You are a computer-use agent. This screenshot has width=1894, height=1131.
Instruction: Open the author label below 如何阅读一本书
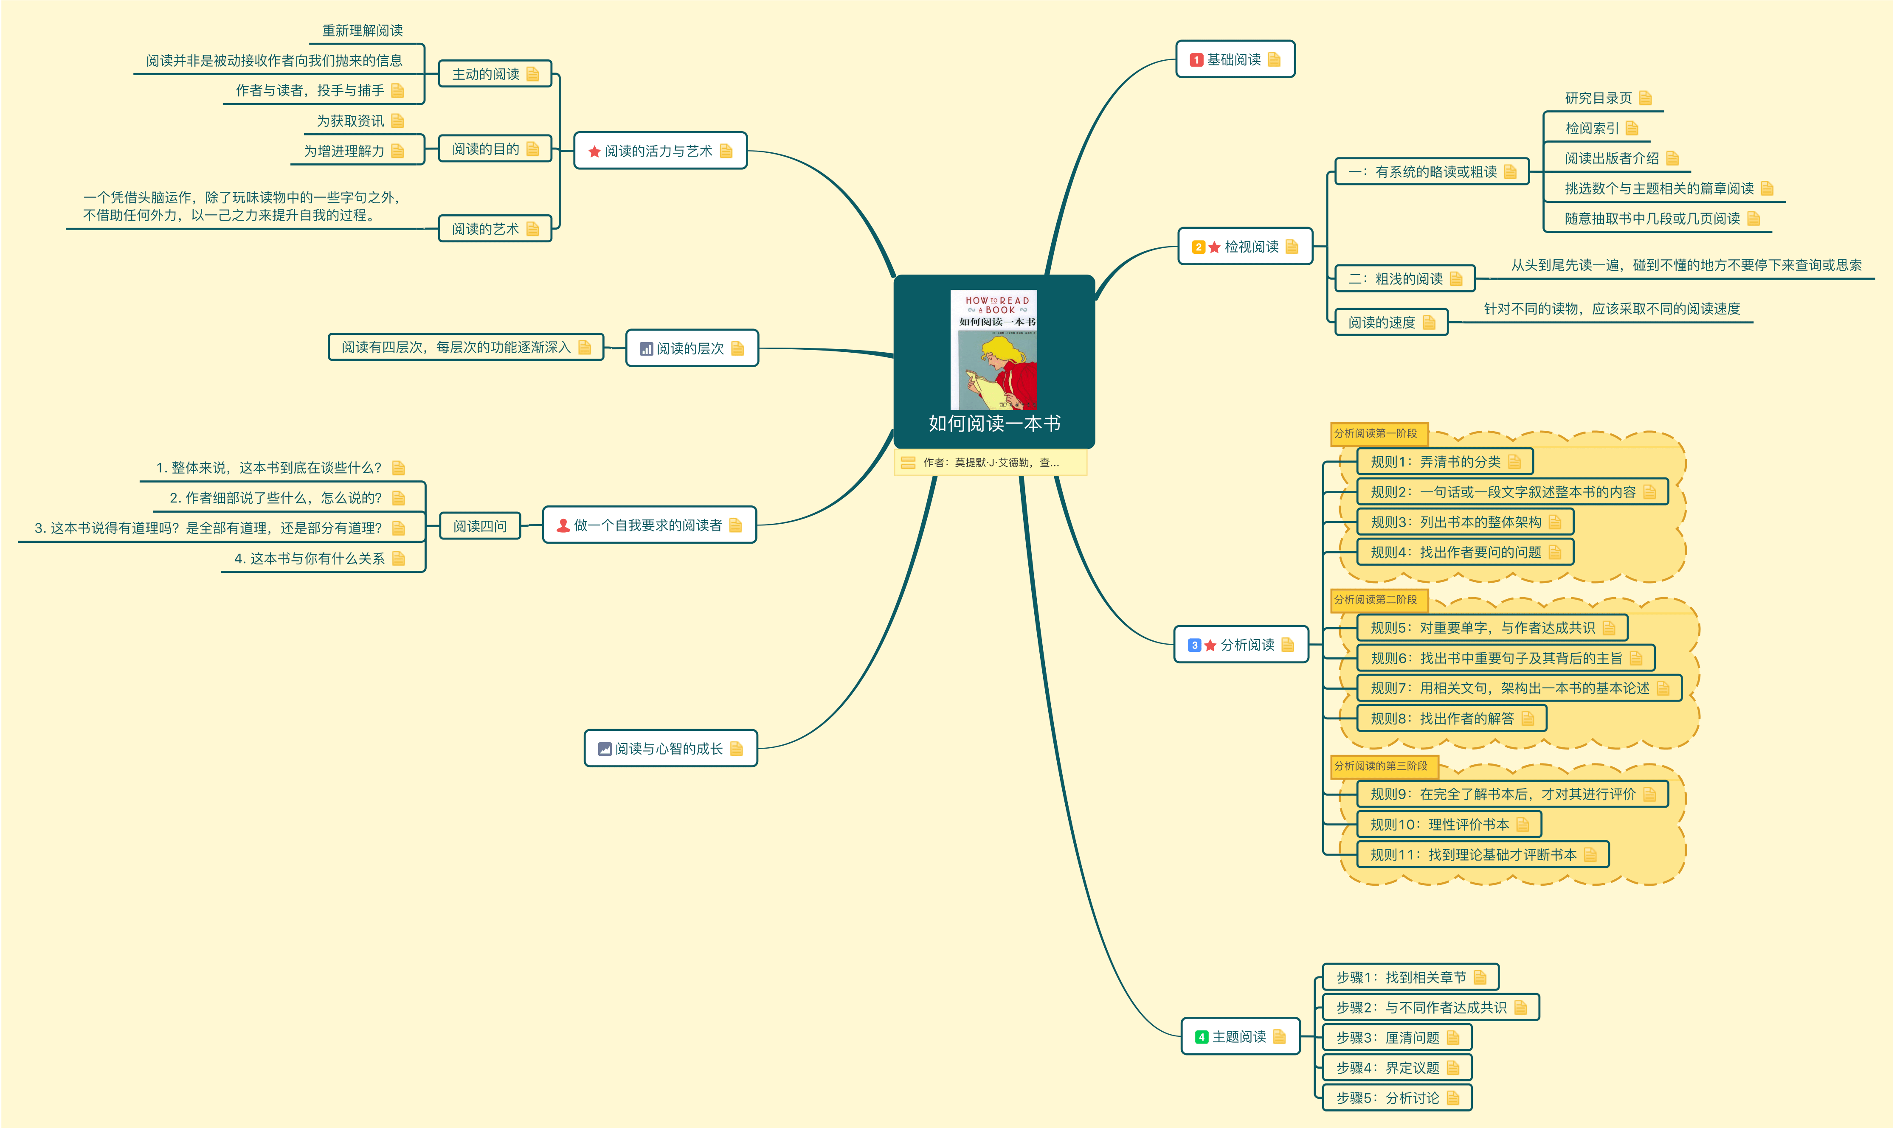[991, 463]
